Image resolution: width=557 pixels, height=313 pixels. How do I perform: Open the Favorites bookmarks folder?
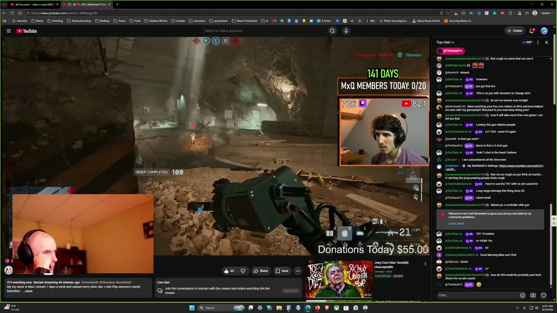click(20, 21)
